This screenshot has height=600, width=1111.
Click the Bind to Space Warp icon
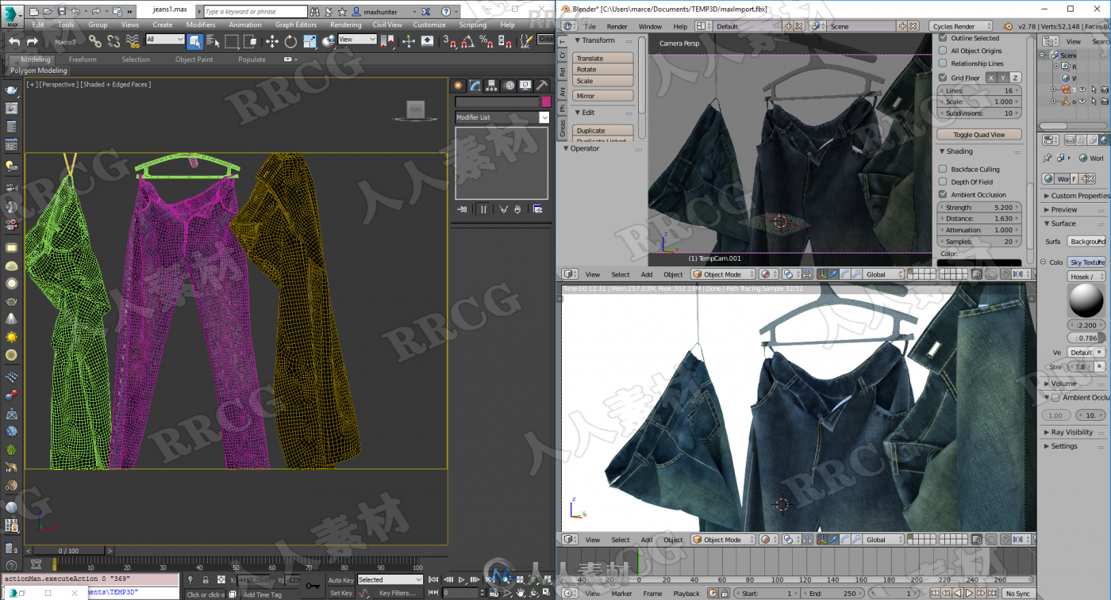pos(133,41)
